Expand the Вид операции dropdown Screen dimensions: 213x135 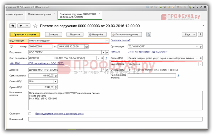[x=107, y=41]
